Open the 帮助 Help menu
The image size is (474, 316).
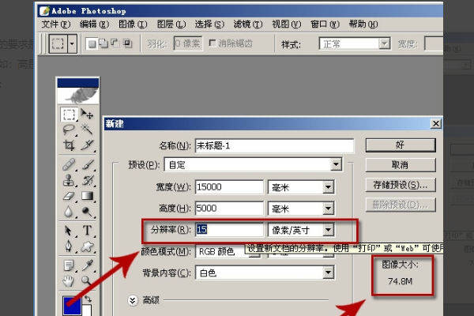363,24
